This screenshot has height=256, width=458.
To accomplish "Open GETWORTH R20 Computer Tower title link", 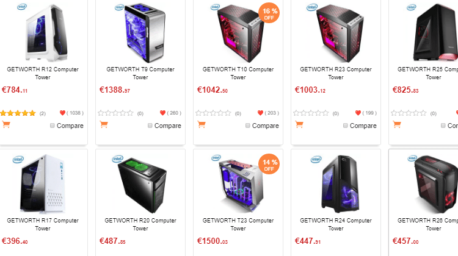I will (140, 224).
